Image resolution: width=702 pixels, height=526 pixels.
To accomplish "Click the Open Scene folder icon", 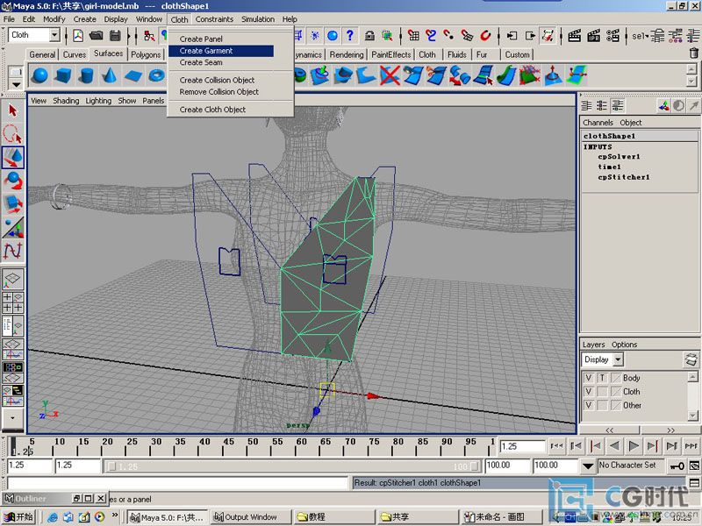I will point(97,35).
